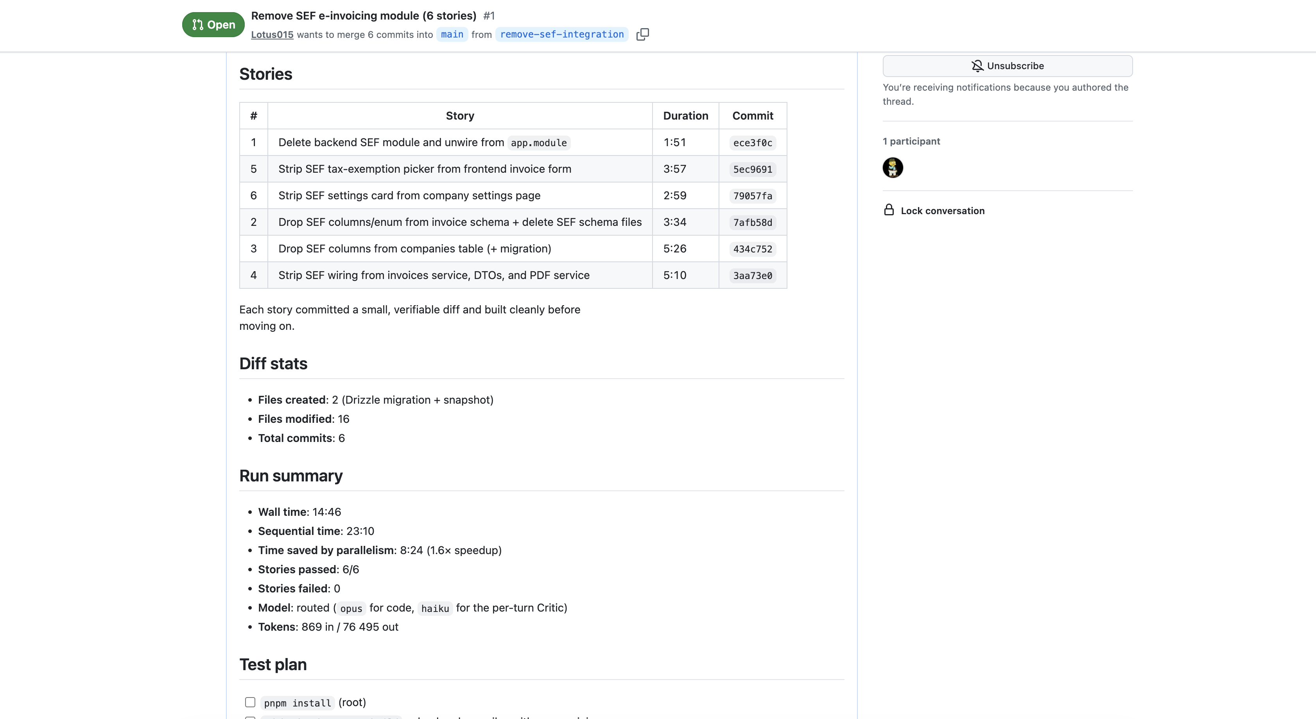Click 'Time saved by parallelism' bullet
This screenshot has height=719, width=1316.
click(x=380, y=551)
